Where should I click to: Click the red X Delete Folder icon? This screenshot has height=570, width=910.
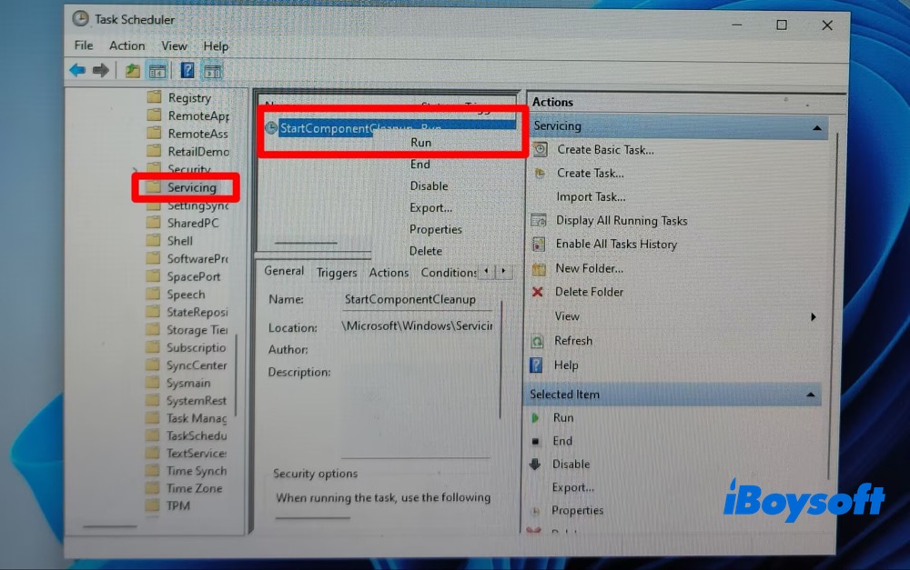point(538,292)
